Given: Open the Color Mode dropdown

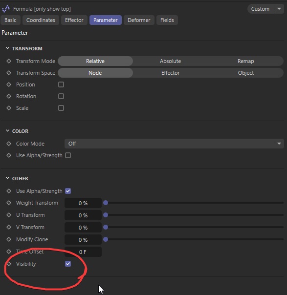Looking at the screenshot, I should click(x=174, y=144).
